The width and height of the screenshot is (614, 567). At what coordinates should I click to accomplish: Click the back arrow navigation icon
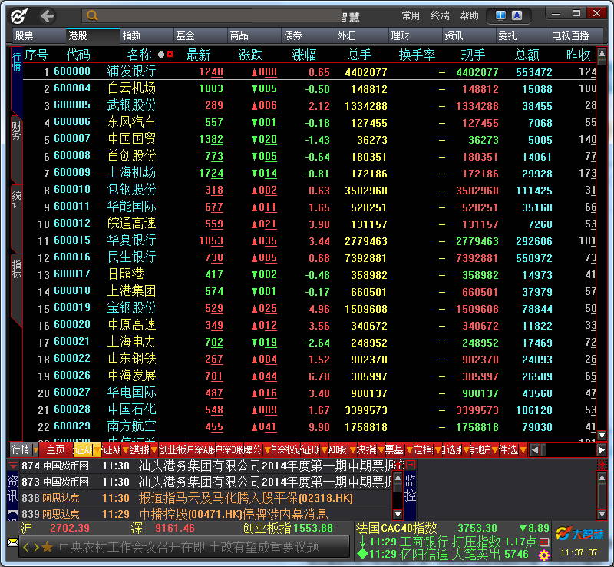(x=47, y=16)
